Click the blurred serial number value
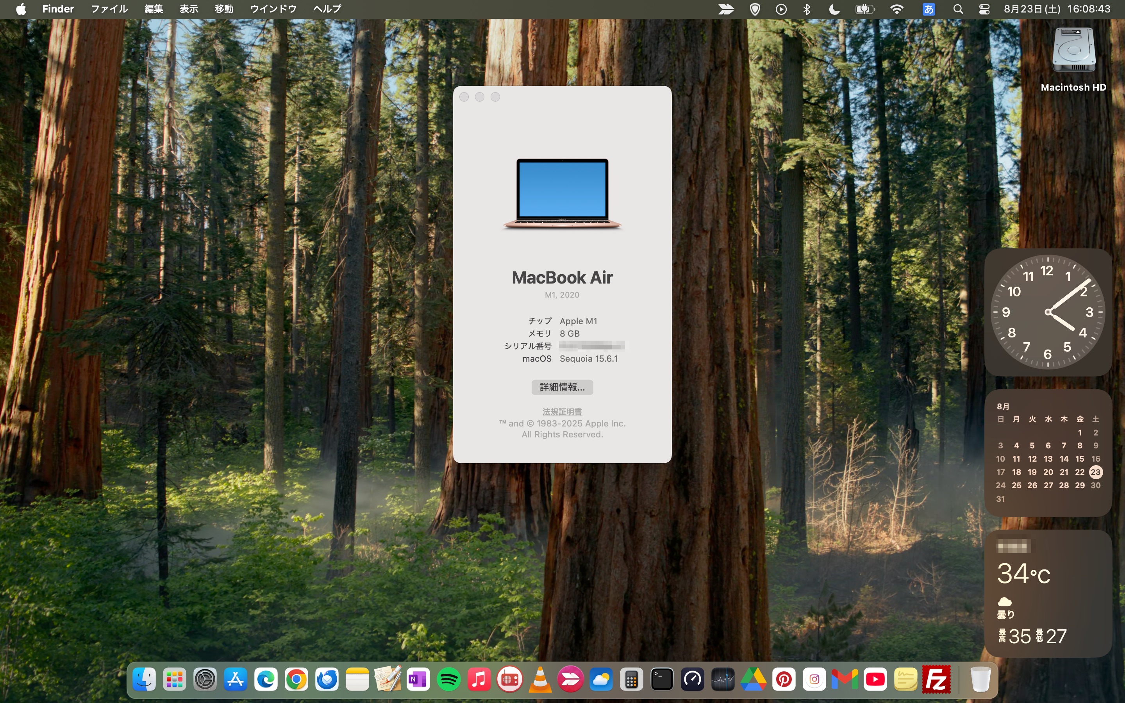The height and width of the screenshot is (703, 1125). pos(592,346)
